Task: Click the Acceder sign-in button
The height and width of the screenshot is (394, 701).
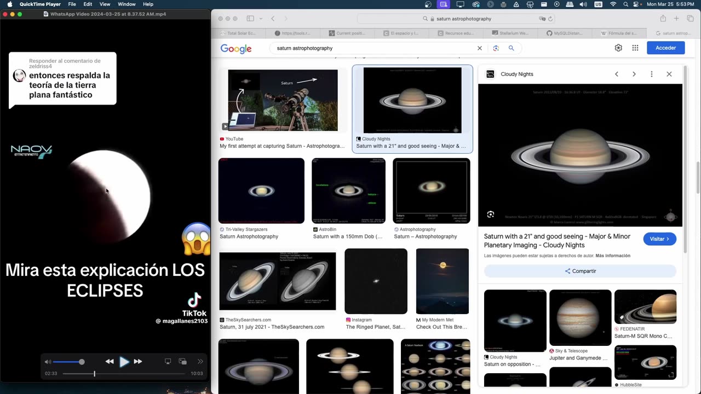Action: pyautogui.click(x=666, y=48)
